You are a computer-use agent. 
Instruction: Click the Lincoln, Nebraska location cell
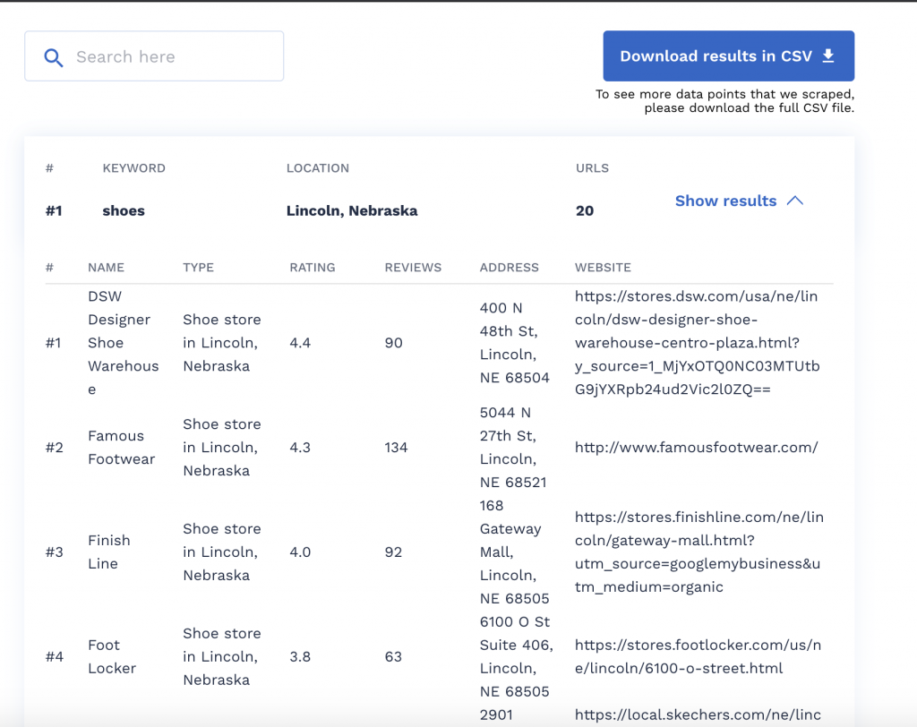click(x=351, y=211)
